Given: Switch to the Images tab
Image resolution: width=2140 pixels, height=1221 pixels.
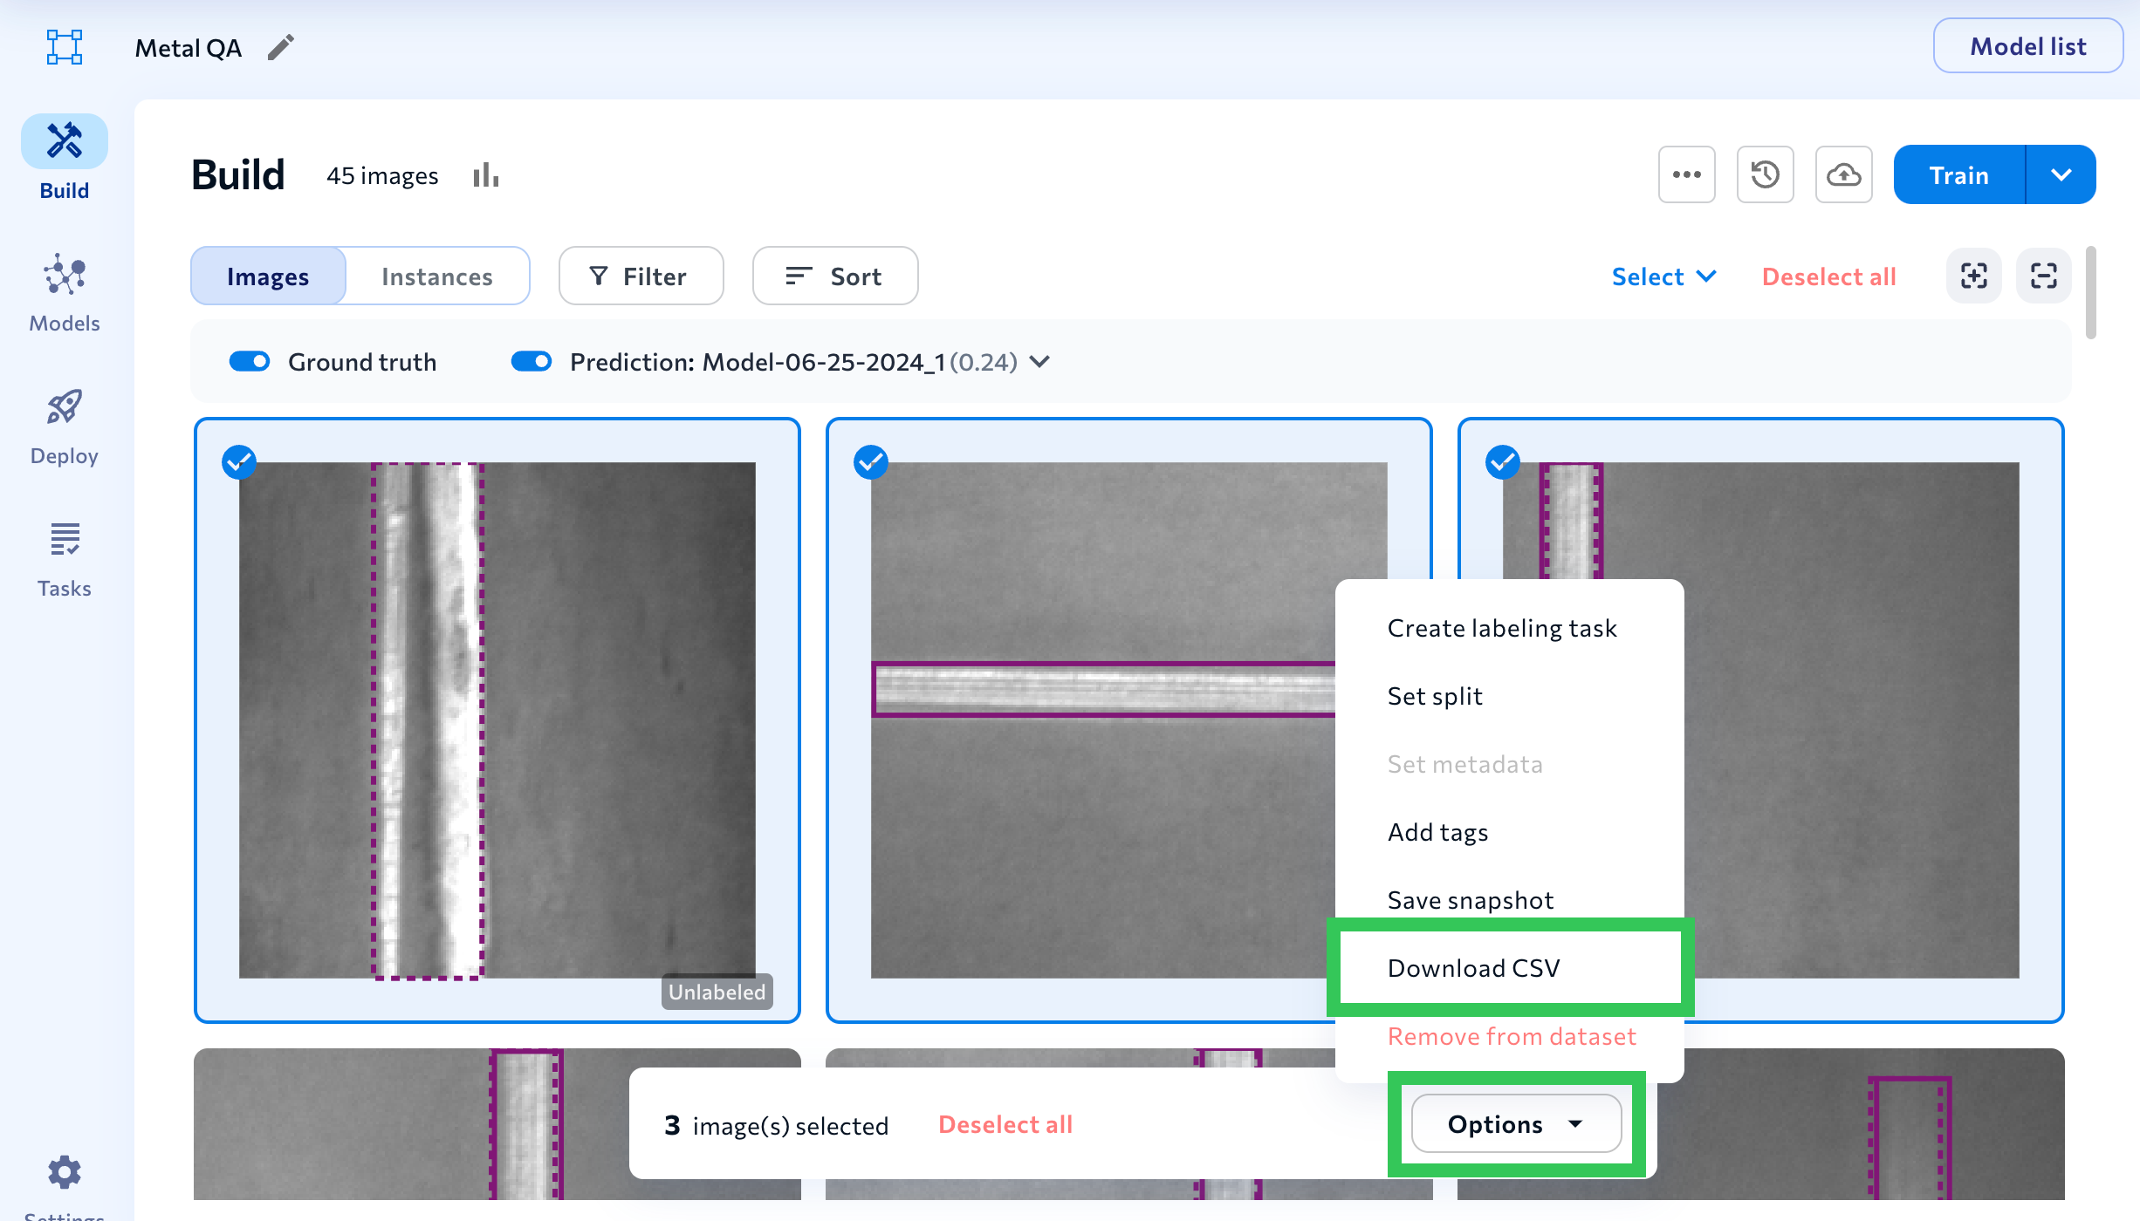Looking at the screenshot, I should click(268, 276).
